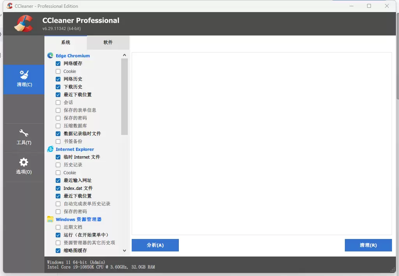This screenshot has width=399, height=276.
Task: Click the Internet Explorer icon
Action: [x=50, y=149]
